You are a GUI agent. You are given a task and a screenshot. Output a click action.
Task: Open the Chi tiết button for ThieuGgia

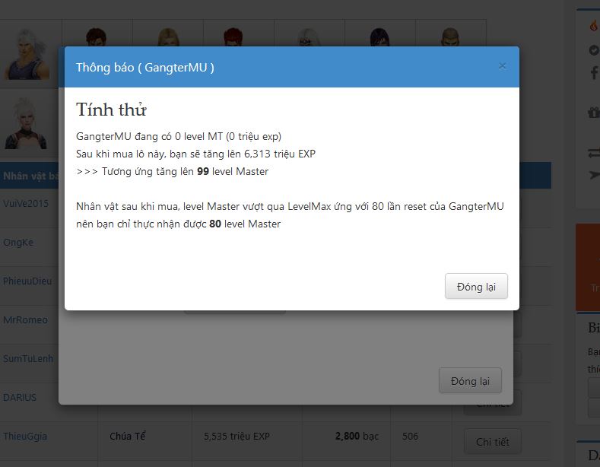coord(493,442)
